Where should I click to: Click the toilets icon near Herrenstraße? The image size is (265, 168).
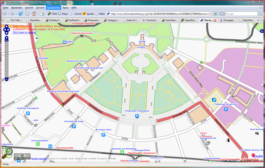point(50,146)
